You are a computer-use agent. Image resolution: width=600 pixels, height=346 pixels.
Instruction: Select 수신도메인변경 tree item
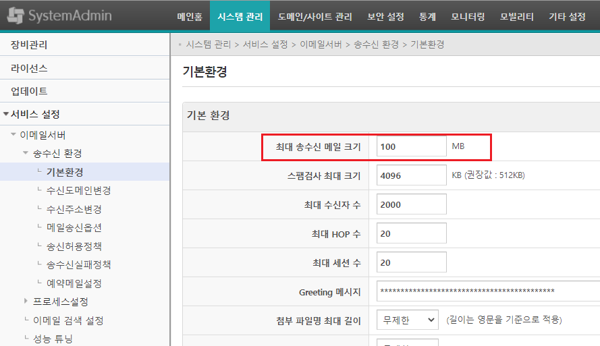(x=78, y=190)
